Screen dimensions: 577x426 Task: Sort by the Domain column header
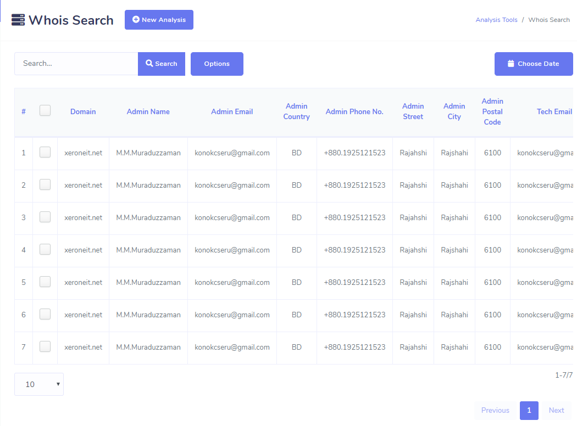pos(83,111)
